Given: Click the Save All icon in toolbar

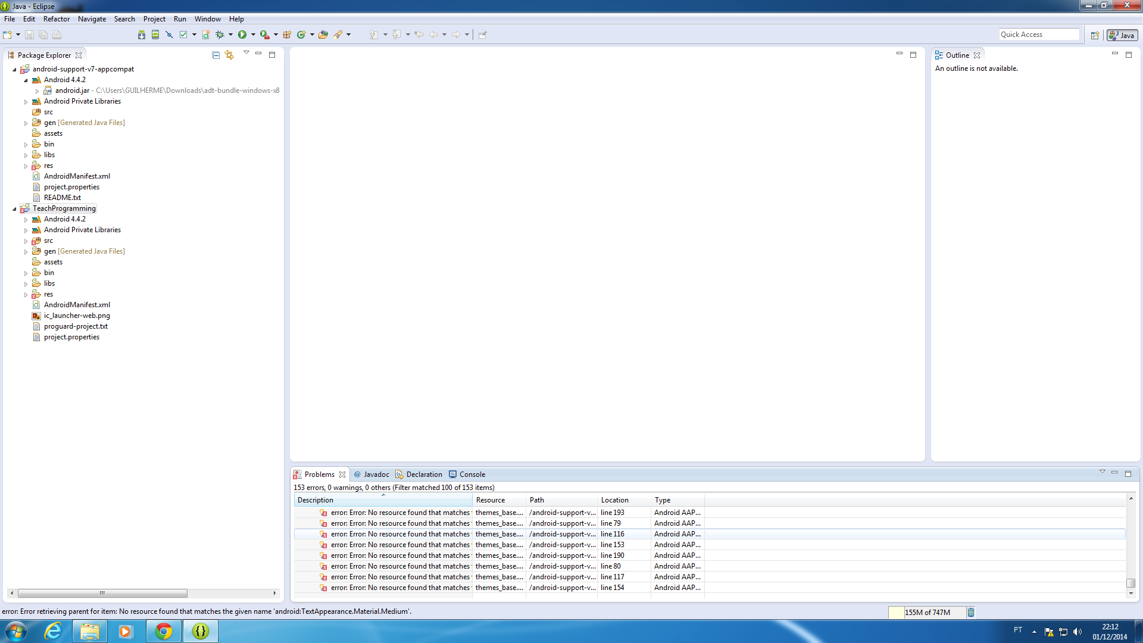Looking at the screenshot, I should pos(43,34).
